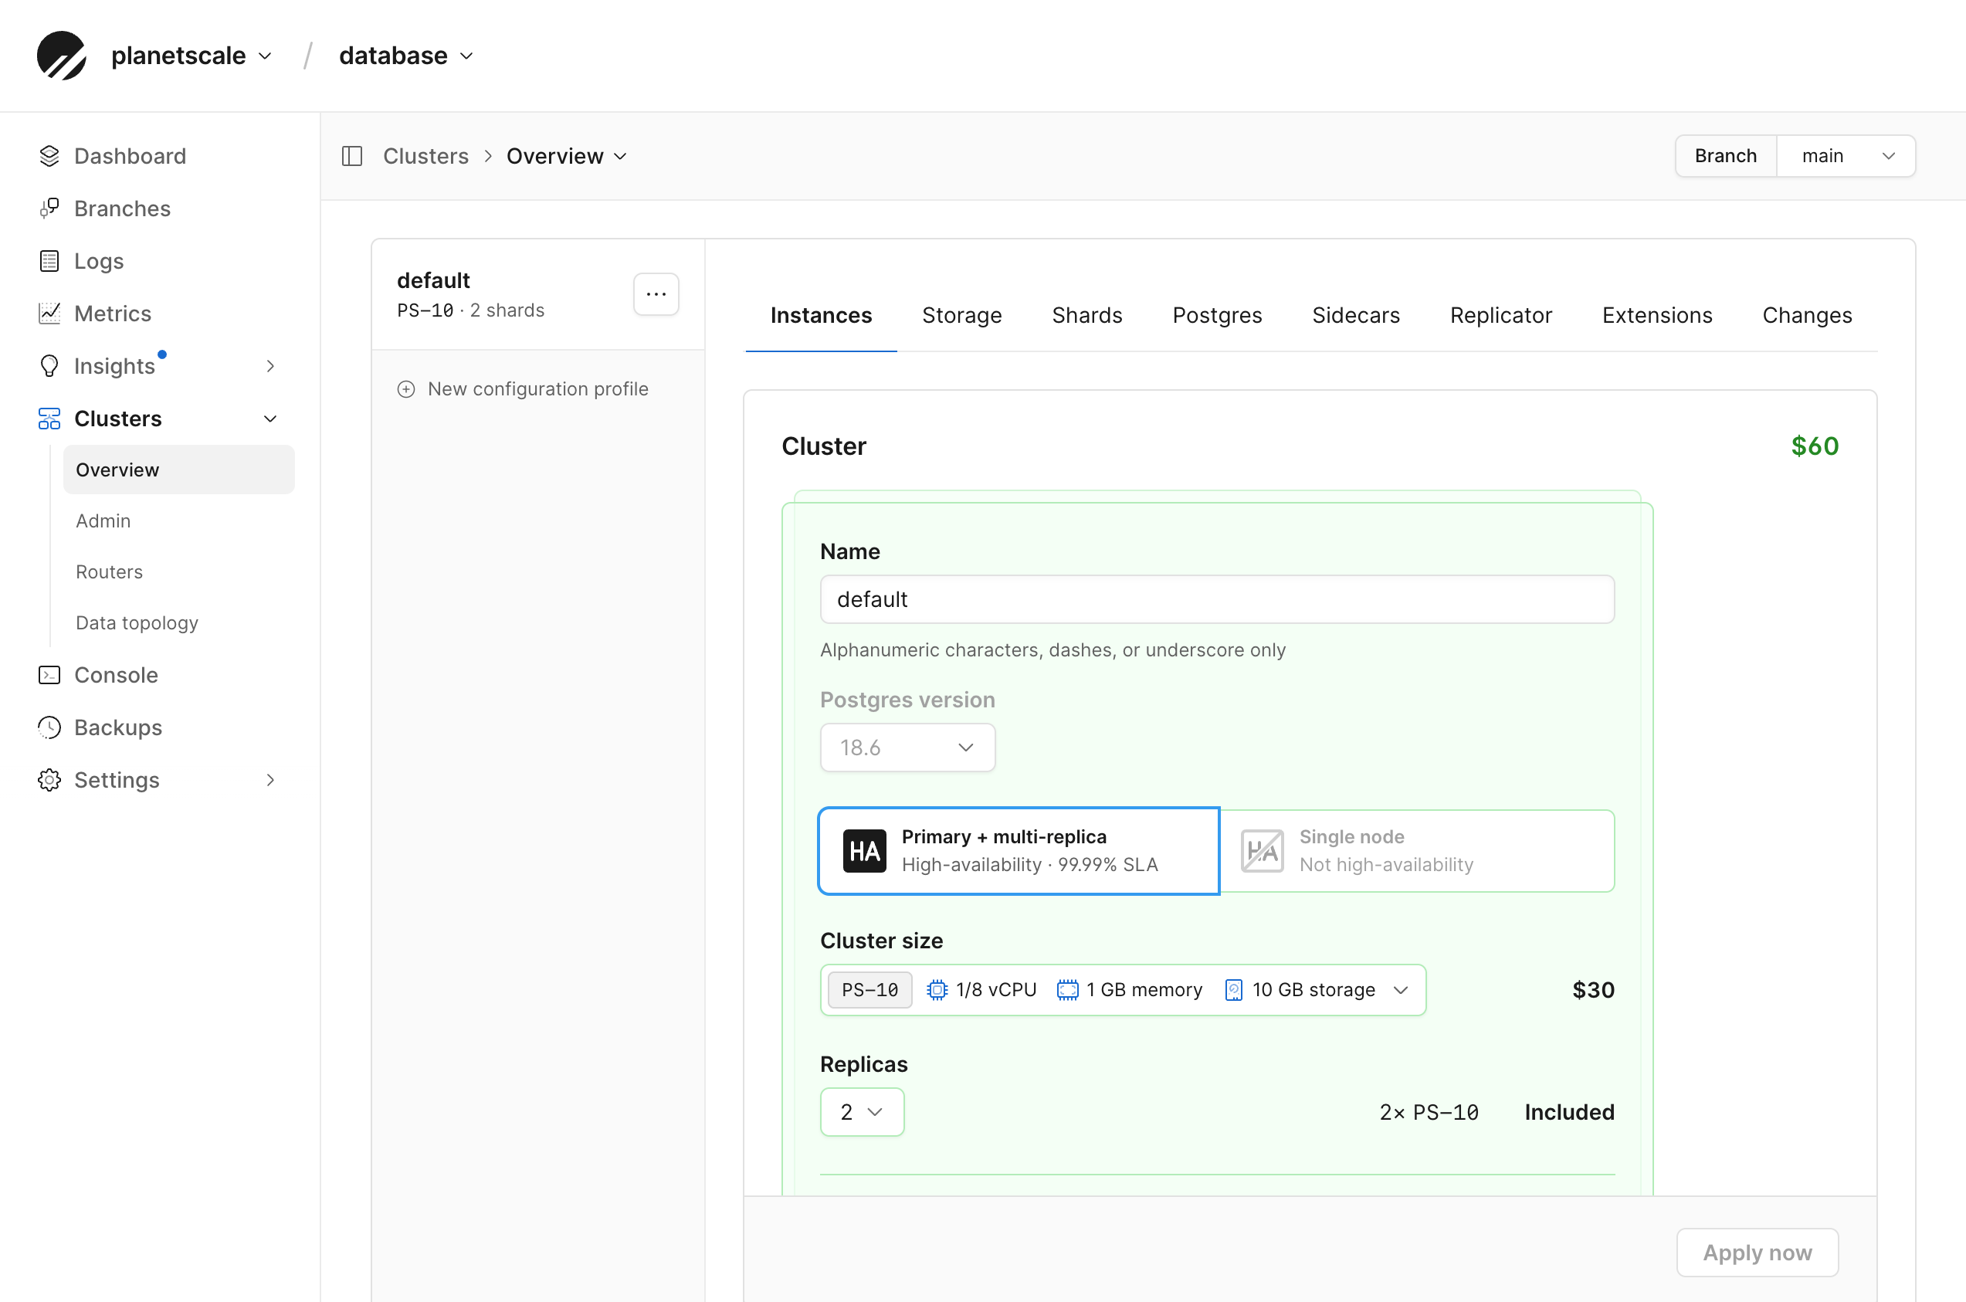Open the main branch dropdown
This screenshot has width=1966, height=1302.
pos(1846,156)
